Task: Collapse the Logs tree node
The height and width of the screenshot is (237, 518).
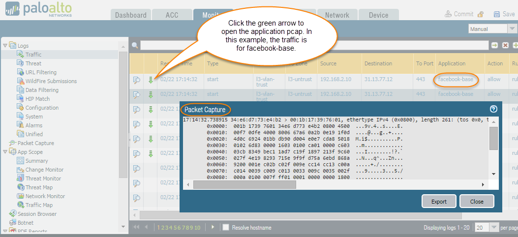Action: click(5, 45)
